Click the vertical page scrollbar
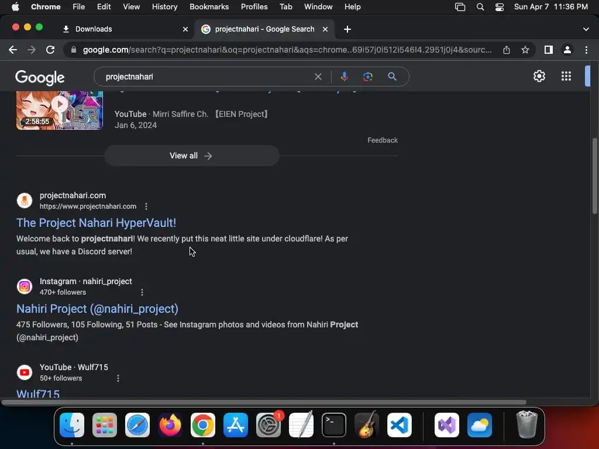Viewport: 599px width, 449px height. pyautogui.click(x=594, y=175)
